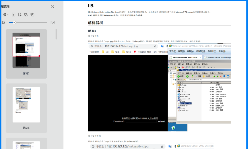Click the 文件夹 folders button in explorer toolbar
The image size is (248, 149).
coord(207,76)
